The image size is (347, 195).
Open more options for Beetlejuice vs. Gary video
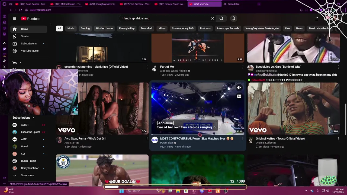[x=338, y=67]
